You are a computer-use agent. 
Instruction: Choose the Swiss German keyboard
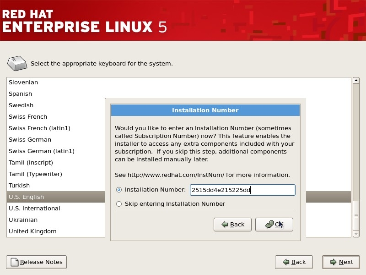click(x=56, y=140)
